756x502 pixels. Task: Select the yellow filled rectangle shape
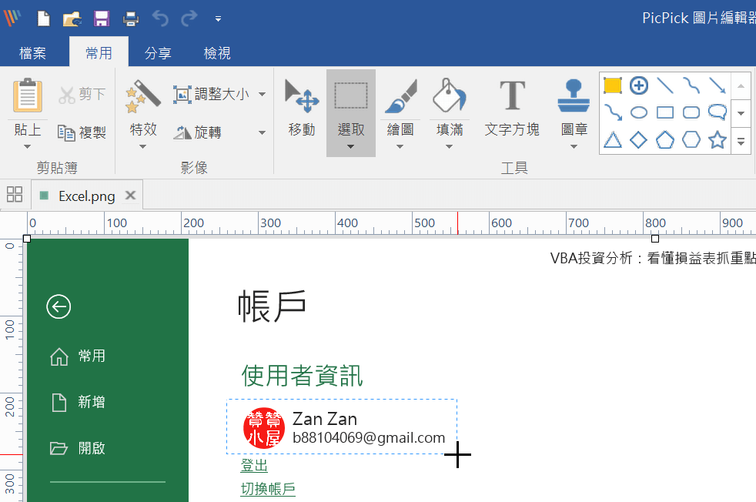point(612,85)
